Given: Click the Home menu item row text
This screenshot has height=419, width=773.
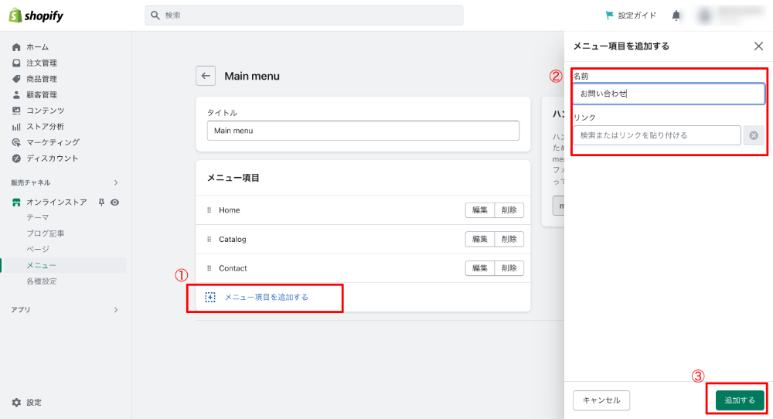Looking at the screenshot, I should pos(230,210).
